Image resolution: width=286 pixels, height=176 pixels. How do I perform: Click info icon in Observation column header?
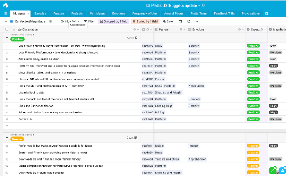point(135,29)
